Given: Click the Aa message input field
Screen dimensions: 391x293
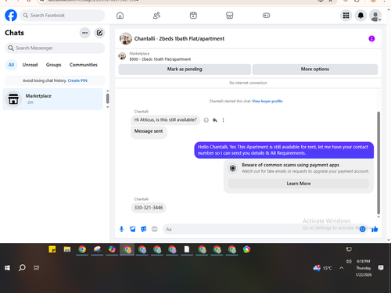Looking at the screenshot, I should click(x=260, y=229).
